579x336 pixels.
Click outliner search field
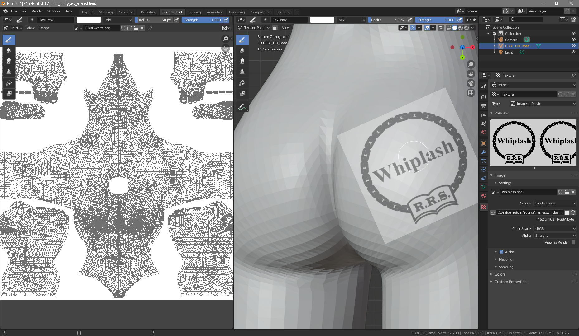point(525,20)
